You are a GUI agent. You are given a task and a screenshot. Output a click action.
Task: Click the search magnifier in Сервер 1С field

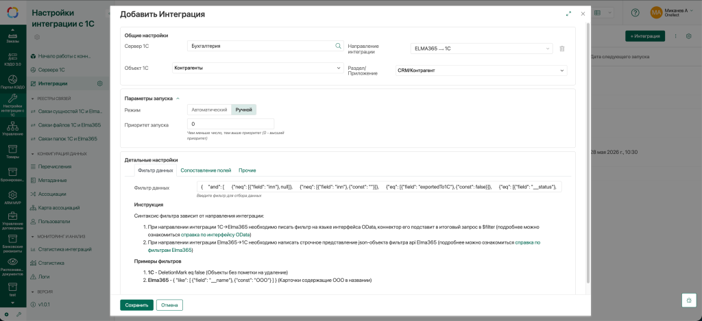[x=338, y=46]
